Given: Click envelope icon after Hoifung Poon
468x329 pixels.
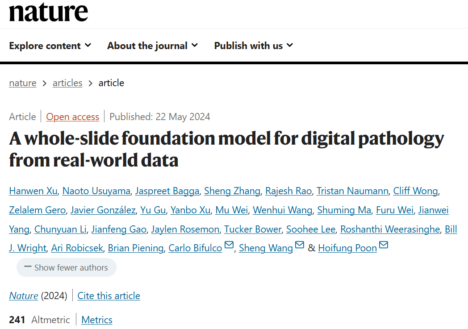Looking at the screenshot, I should click(x=384, y=245).
